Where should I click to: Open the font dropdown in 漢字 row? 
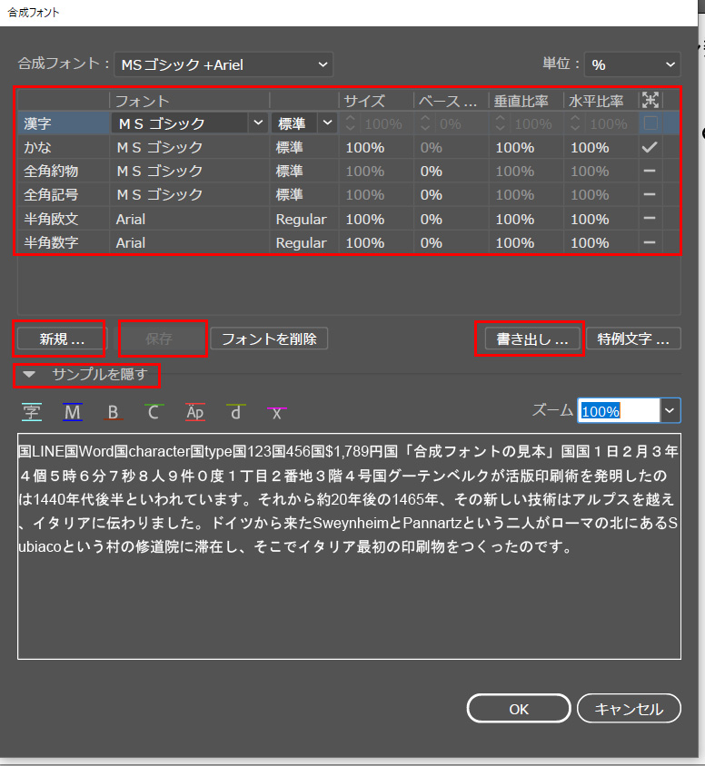pos(258,123)
